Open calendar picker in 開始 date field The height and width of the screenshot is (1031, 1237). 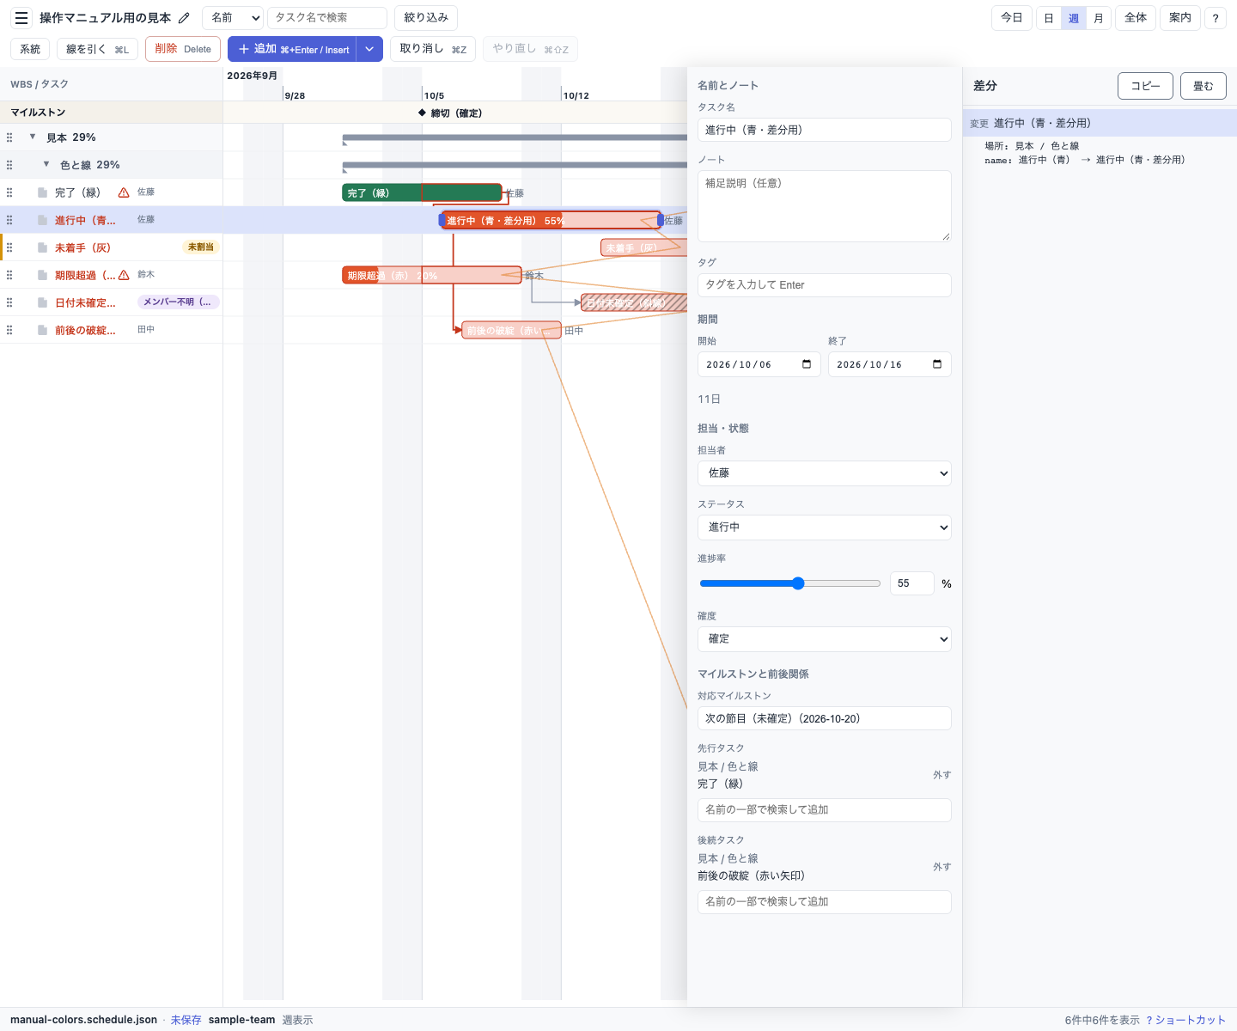807,364
